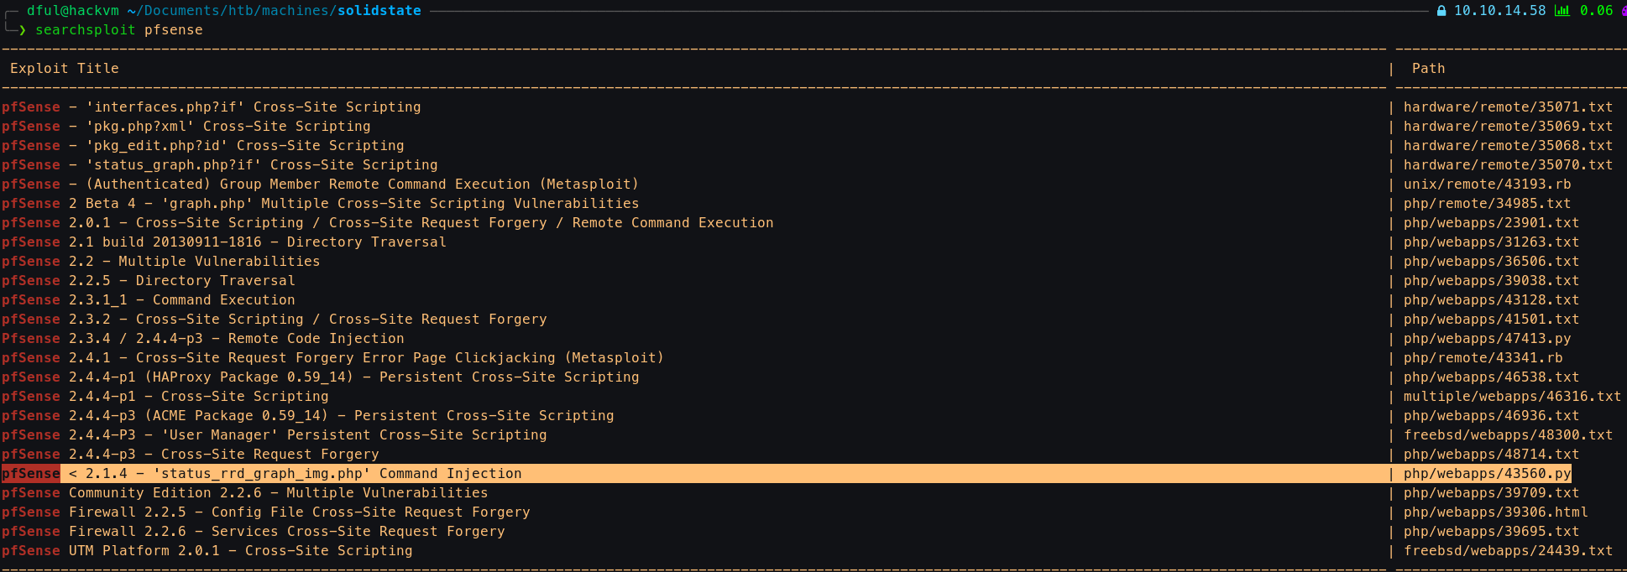
Task: Click the path unix/remote/43193.rb
Action: [x=1488, y=185]
